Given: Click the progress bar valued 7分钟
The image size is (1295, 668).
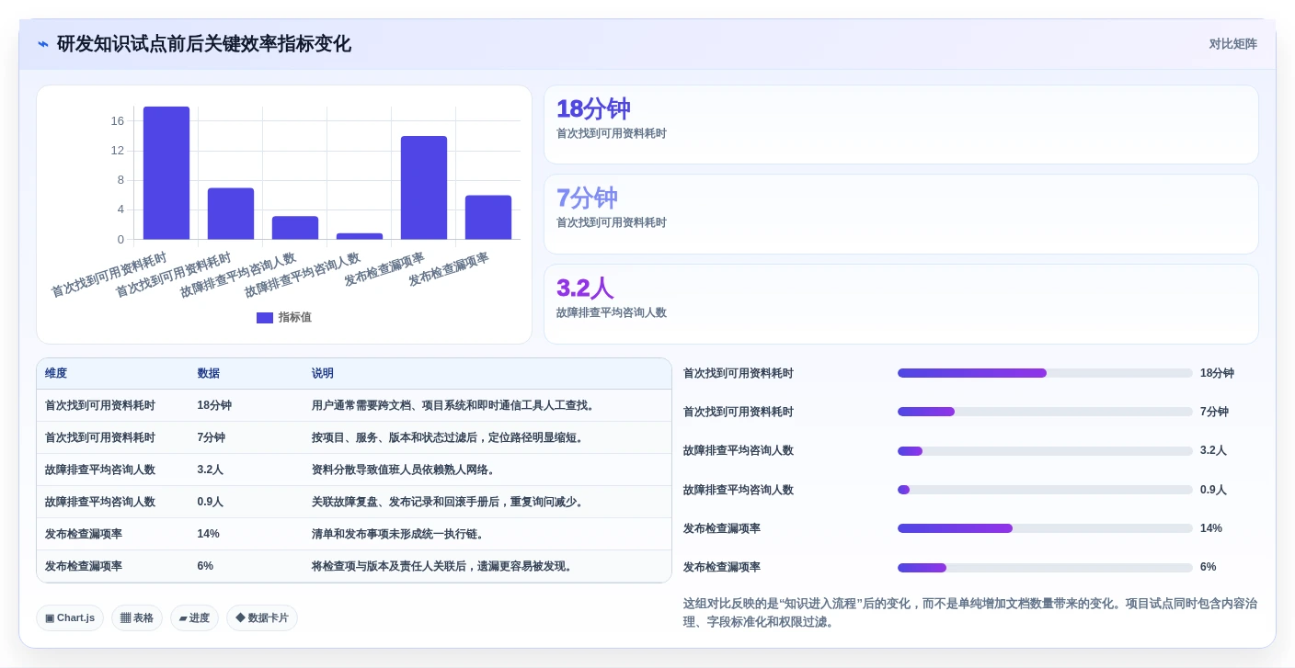Looking at the screenshot, I should pyautogui.click(x=1045, y=412).
